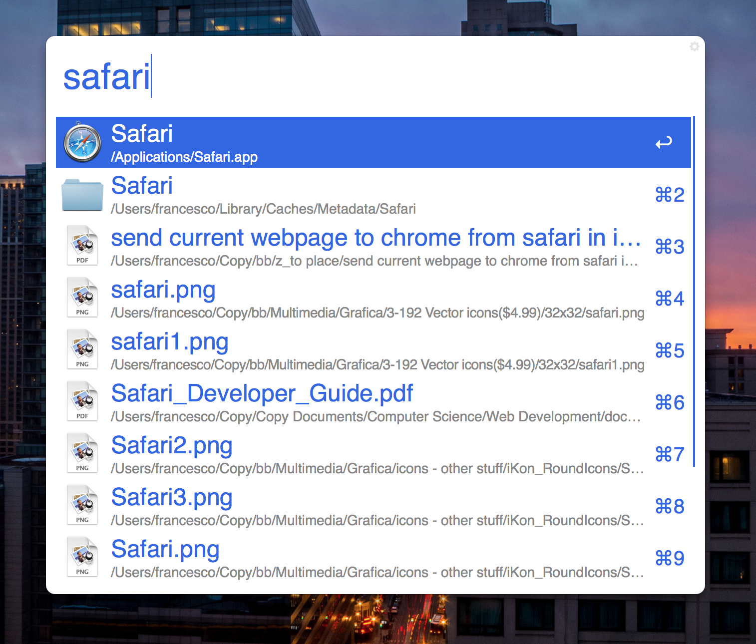Click the Safari3.png file icon
The image size is (756, 644).
(x=82, y=506)
